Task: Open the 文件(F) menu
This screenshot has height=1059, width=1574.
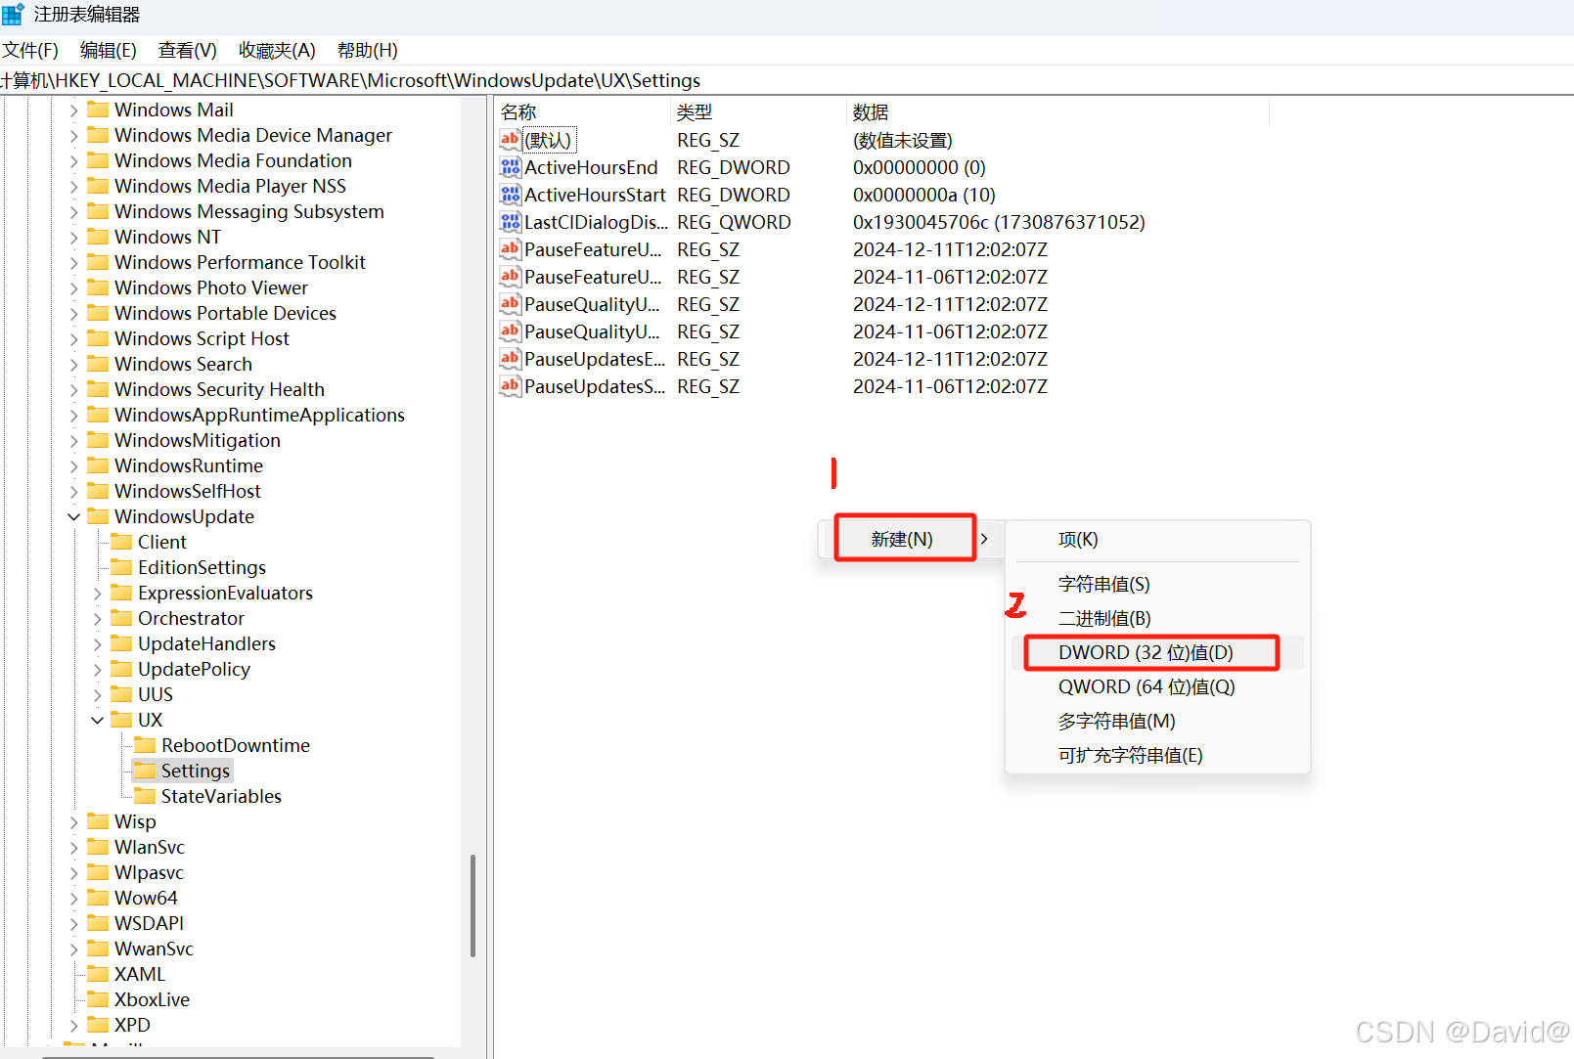Action: pos(29,50)
